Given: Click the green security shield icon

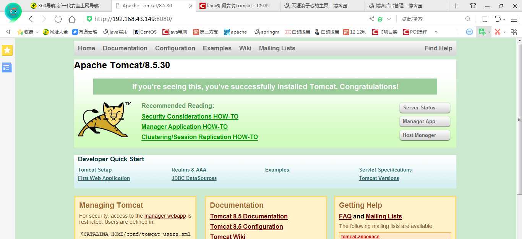Looking at the screenshot, I should (x=89, y=19).
